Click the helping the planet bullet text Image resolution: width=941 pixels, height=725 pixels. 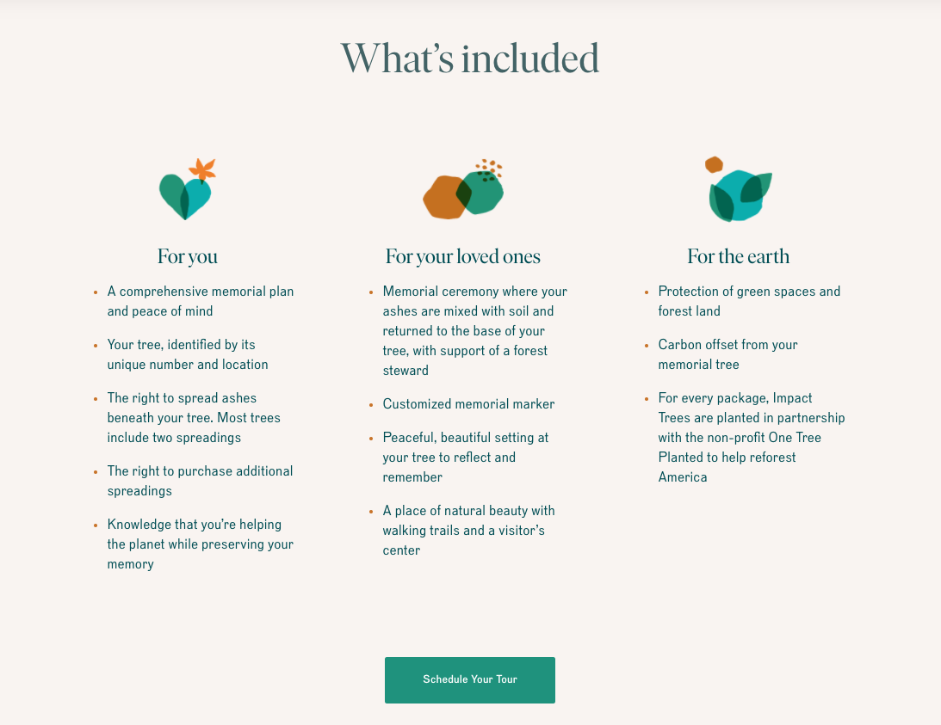[200, 544]
